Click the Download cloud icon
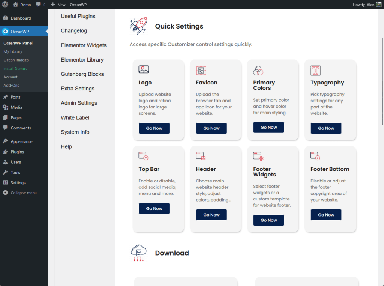This screenshot has width=384, height=286. (x=139, y=253)
